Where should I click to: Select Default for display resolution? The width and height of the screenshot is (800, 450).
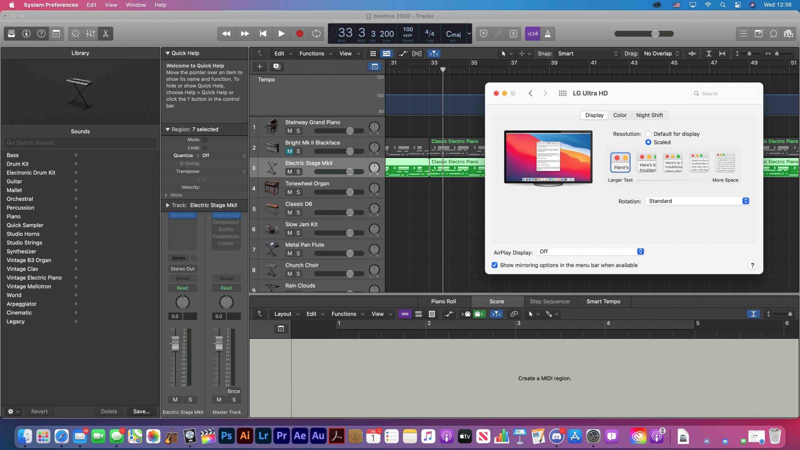(648, 134)
